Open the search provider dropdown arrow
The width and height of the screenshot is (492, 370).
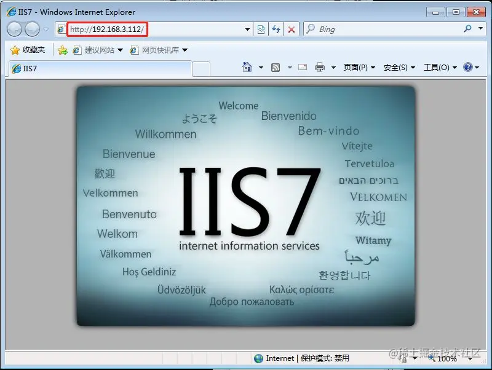tap(480, 28)
